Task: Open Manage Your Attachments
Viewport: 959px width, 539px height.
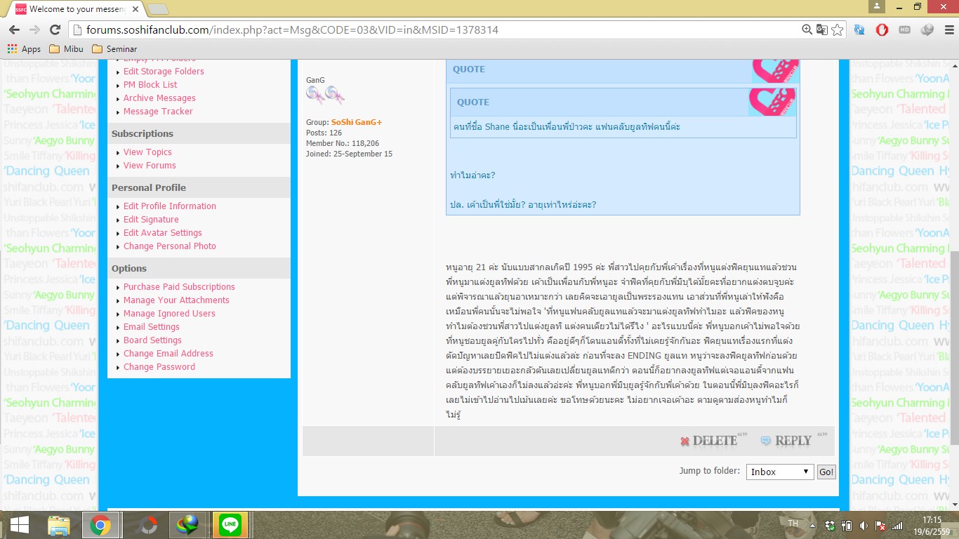Action: coord(176,300)
